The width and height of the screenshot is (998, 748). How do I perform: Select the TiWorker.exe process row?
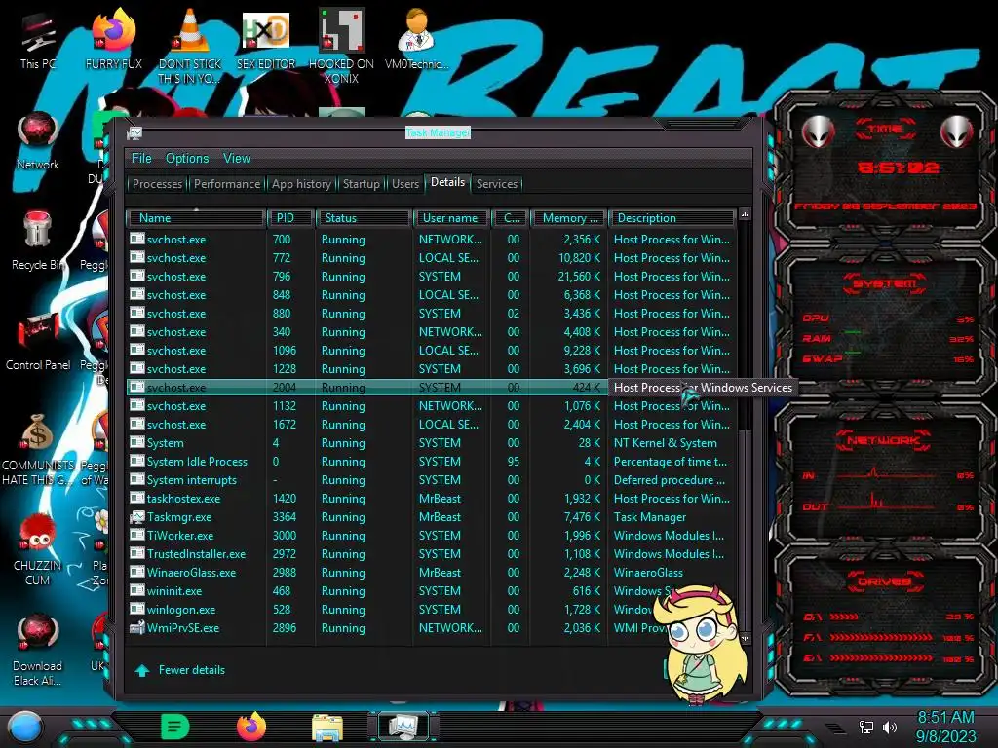click(432, 535)
